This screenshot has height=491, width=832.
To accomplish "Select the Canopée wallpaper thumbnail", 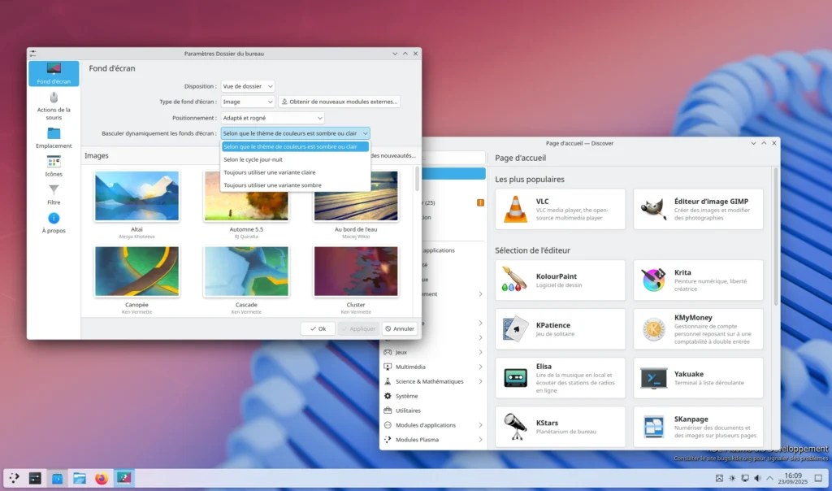I will click(x=136, y=272).
